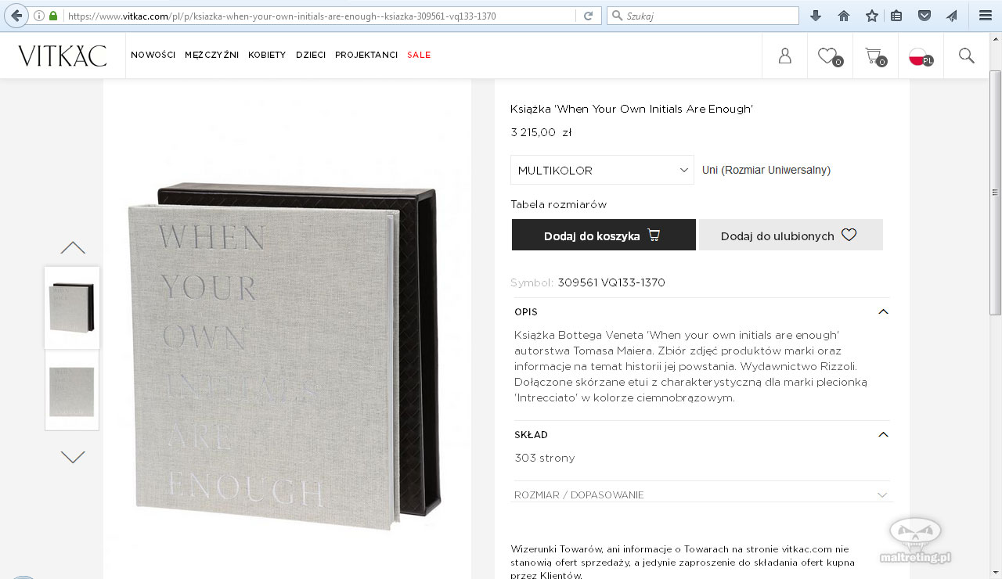Select the second book thumbnail image
This screenshot has width=1002, height=579.
(x=72, y=391)
